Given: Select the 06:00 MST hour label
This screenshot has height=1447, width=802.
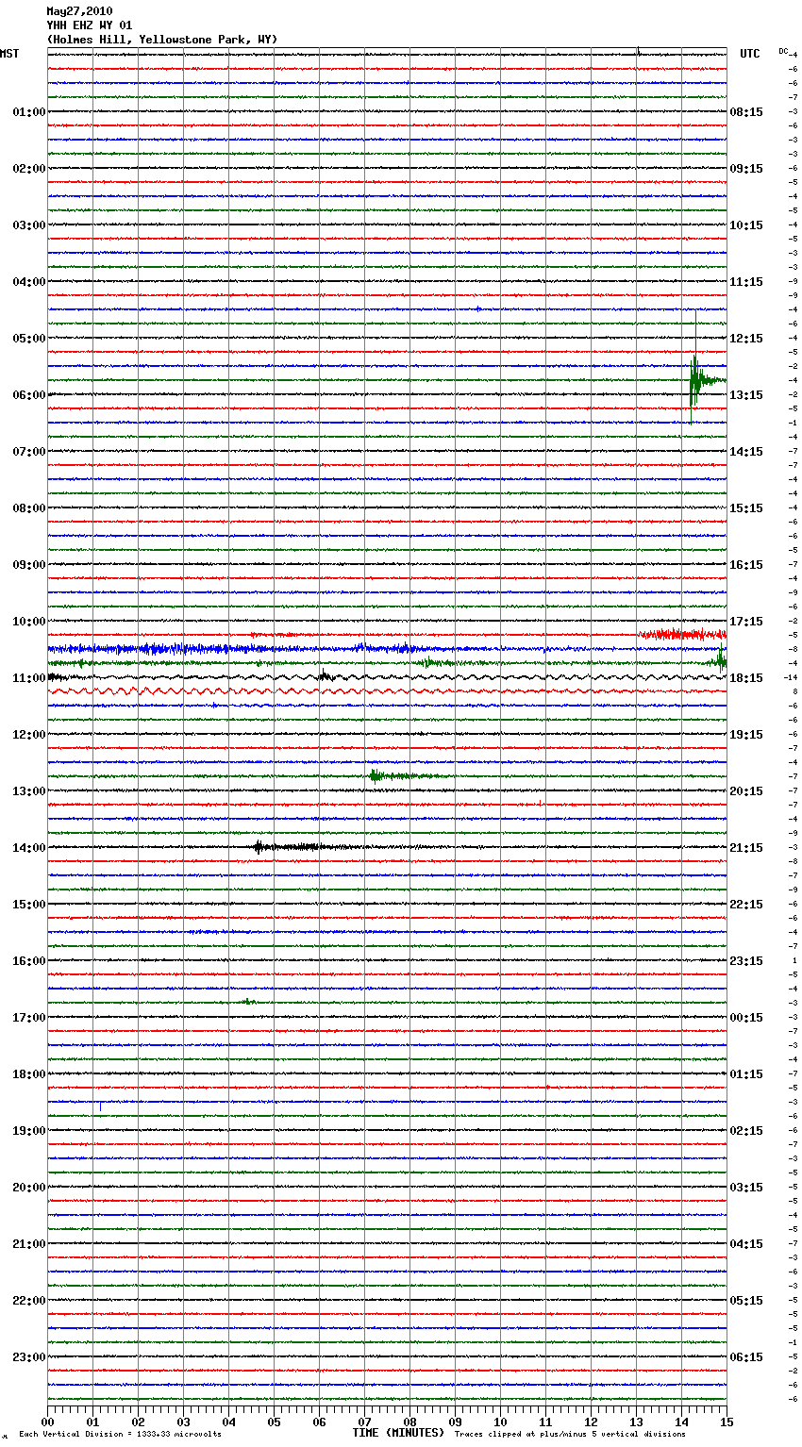Looking at the screenshot, I should click(x=29, y=395).
